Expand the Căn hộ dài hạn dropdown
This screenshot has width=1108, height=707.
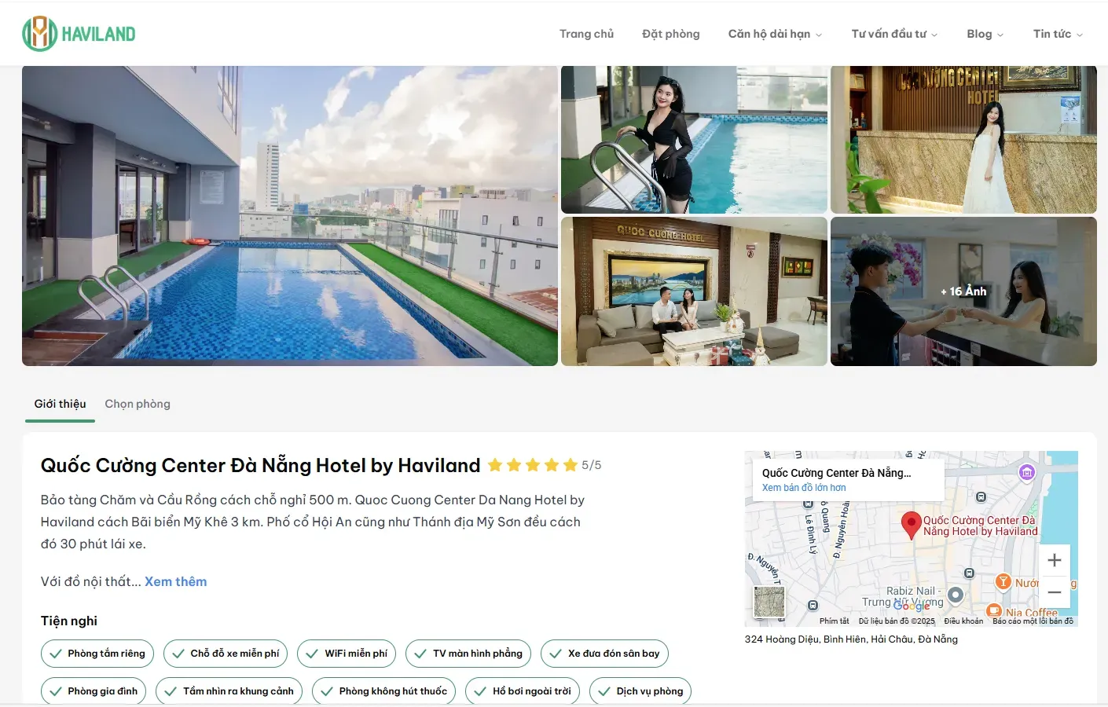click(775, 34)
